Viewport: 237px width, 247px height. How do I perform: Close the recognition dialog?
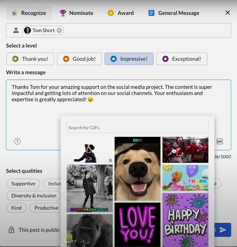(227, 13)
